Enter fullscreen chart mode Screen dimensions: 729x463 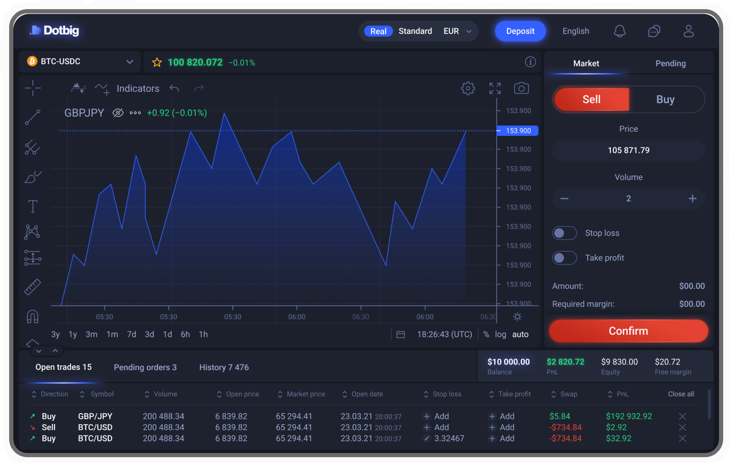(x=495, y=88)
